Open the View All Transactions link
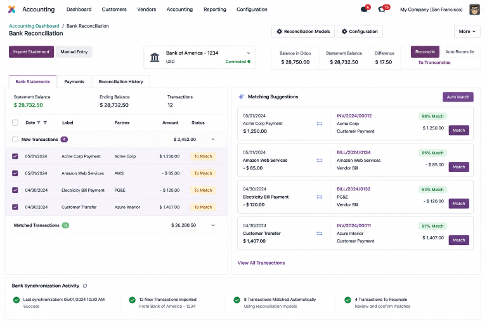 point(261,263)
